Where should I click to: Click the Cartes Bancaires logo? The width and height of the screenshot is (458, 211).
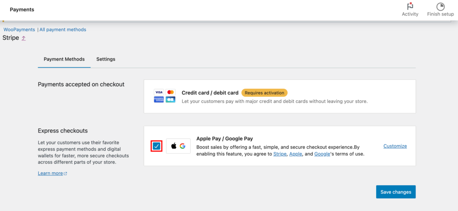click(x=170, y=99)
